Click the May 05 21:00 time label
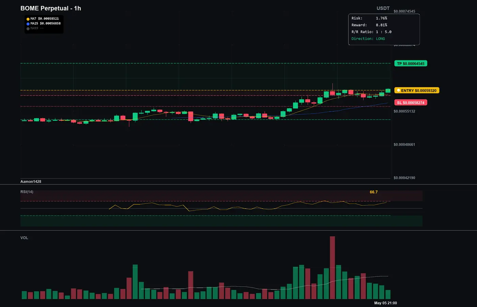This screenshot has height=307, width=477. coord(385,303)
